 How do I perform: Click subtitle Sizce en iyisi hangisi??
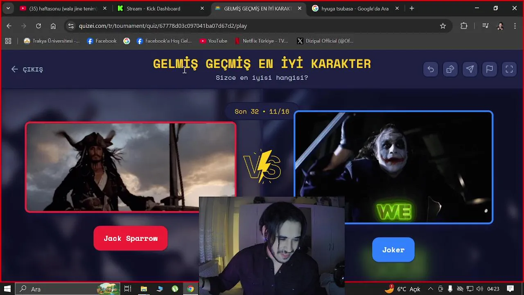262,77
